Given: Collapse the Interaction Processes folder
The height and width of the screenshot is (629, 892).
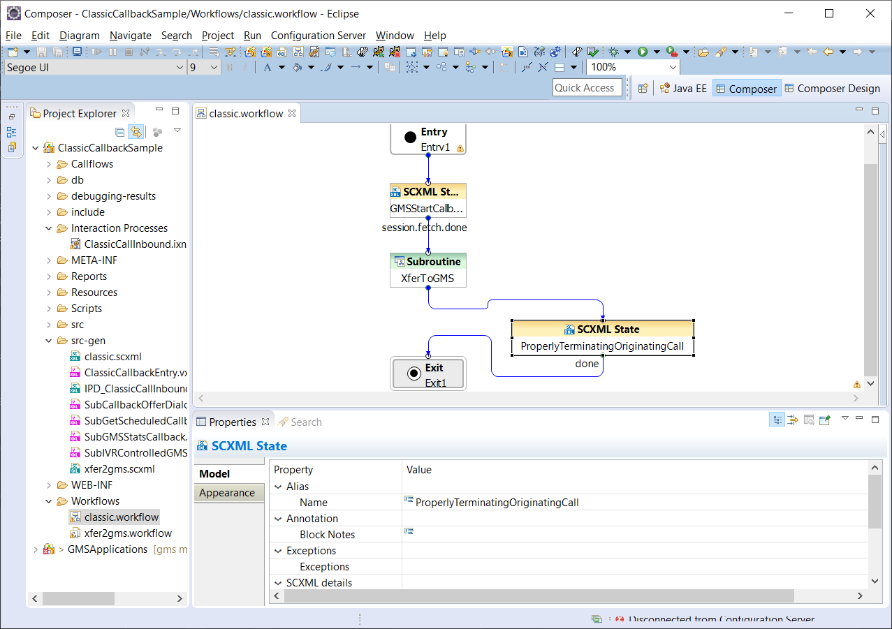Looking at the screenshot, I should 49,228.
